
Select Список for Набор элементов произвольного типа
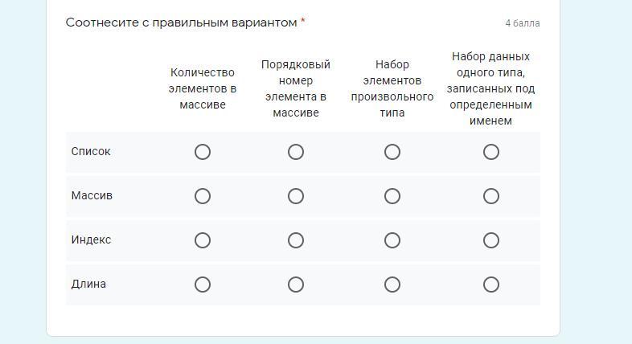click(x=392, y=152)
